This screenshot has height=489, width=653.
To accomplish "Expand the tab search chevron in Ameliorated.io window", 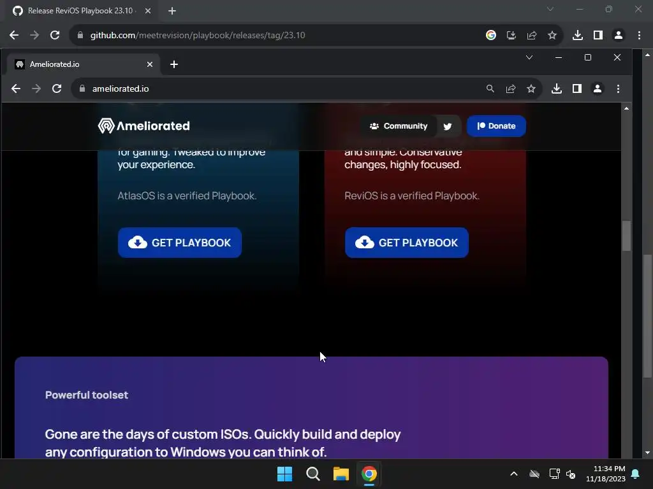I will pyautogui.click(x=529, y=57).
